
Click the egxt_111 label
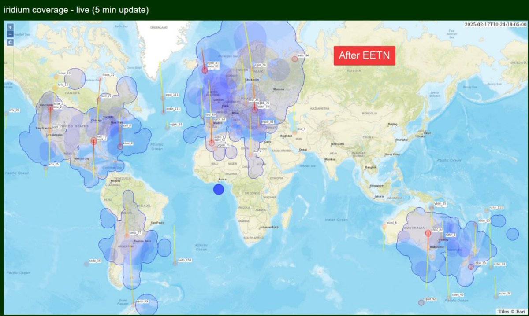coord(172,95)
